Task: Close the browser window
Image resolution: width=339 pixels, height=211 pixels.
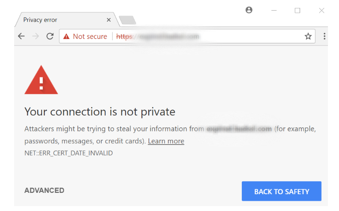Action: (x=321, y=10)
